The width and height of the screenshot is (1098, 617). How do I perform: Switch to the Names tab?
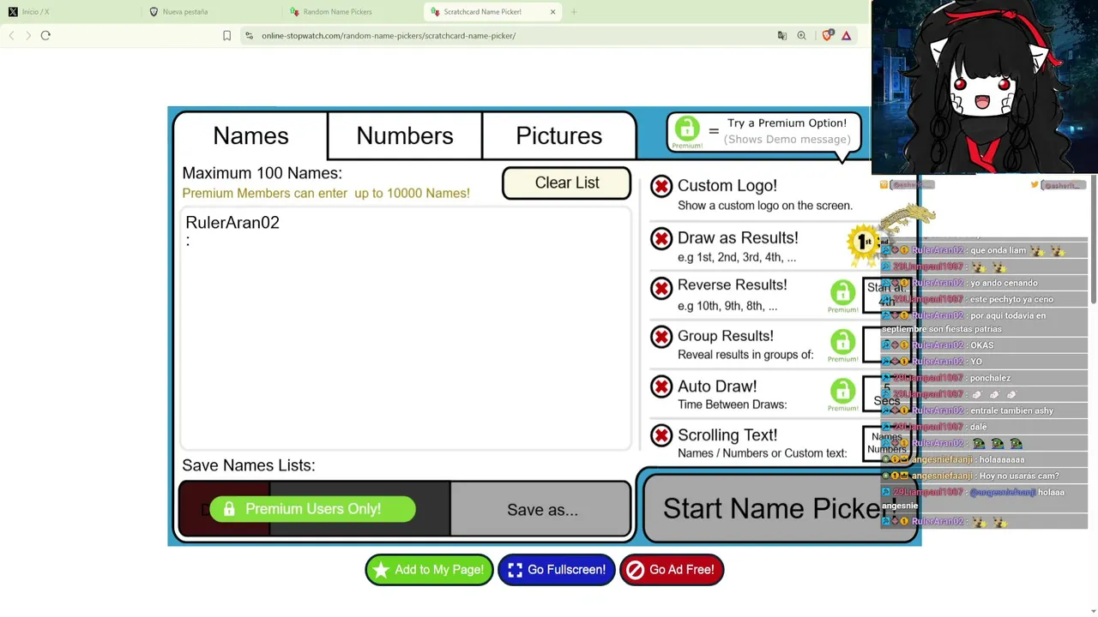pyautogui.click(x=250, y=135)
